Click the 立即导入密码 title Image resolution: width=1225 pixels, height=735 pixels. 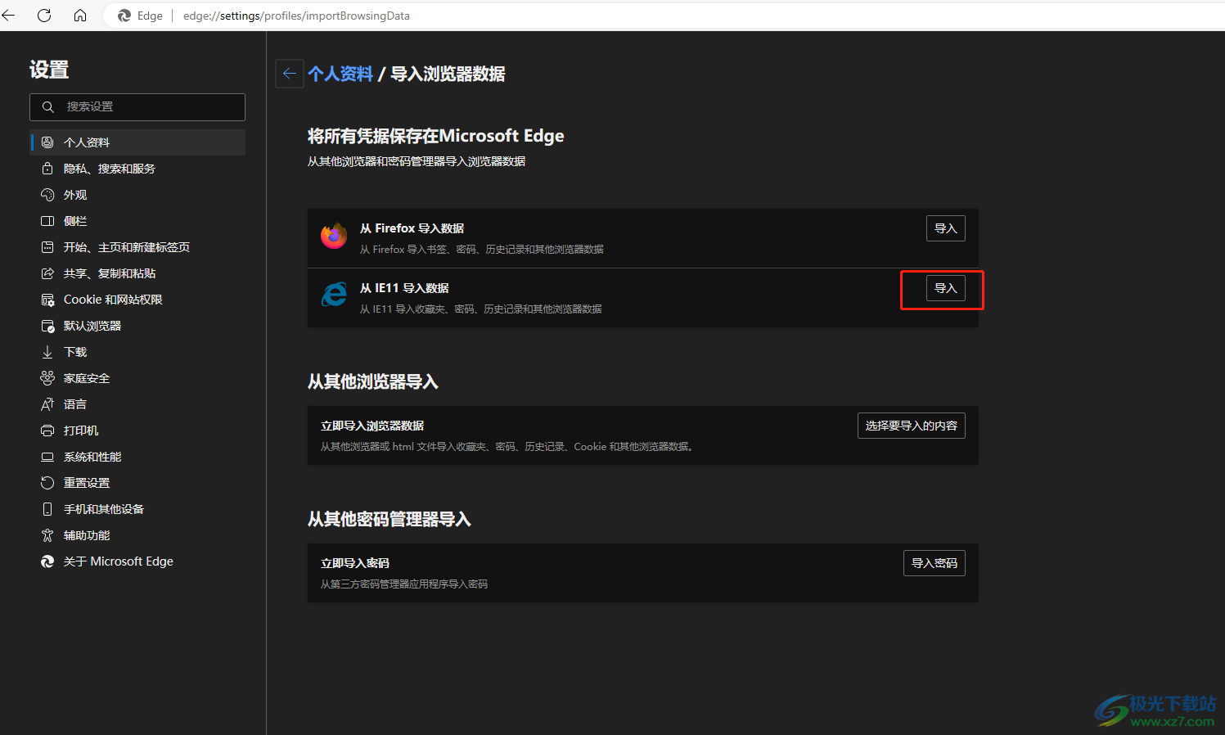pos(355,563)
